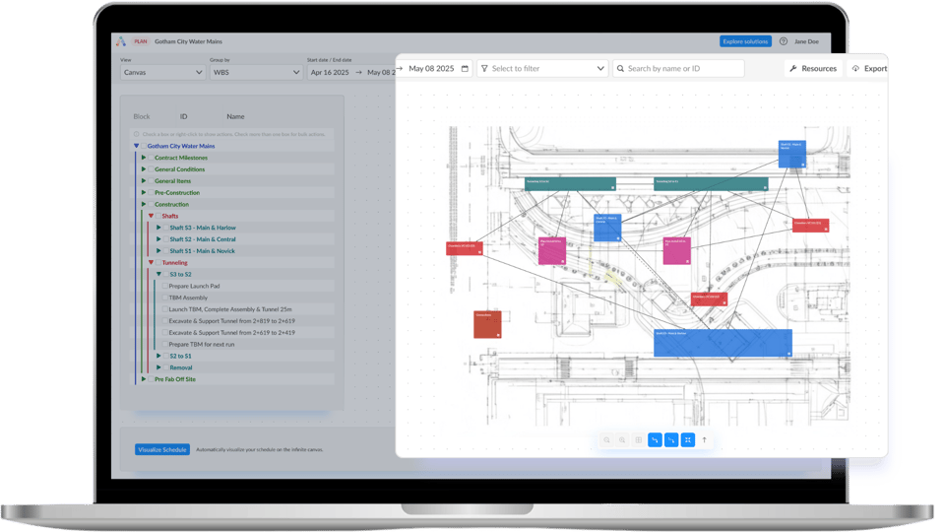Check the Prepare Launch Pad checkbox
The width and height of the screenshot is (945, 532).
pyautogui.click(x=165, y=286)
